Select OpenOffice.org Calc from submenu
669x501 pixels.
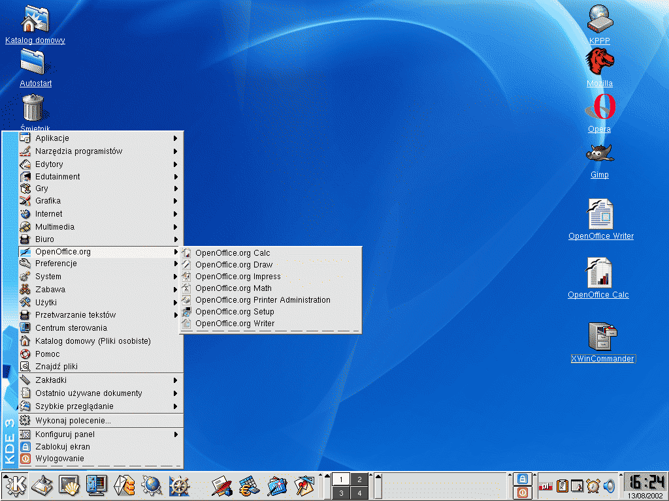click(x=270, y=252)
